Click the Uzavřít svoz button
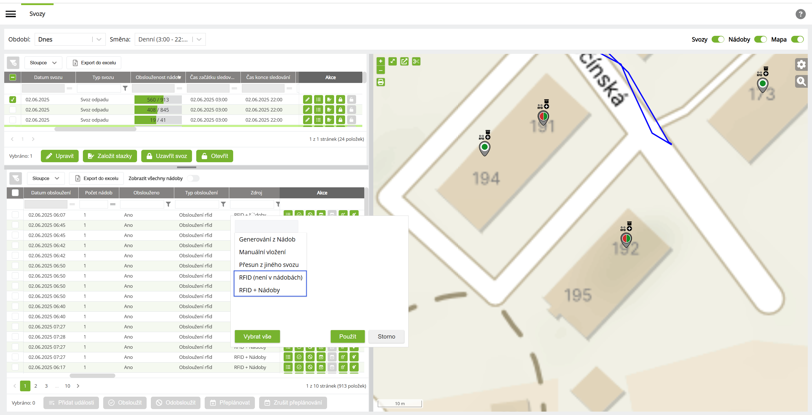The image size is (812, 415). (166, 156)
